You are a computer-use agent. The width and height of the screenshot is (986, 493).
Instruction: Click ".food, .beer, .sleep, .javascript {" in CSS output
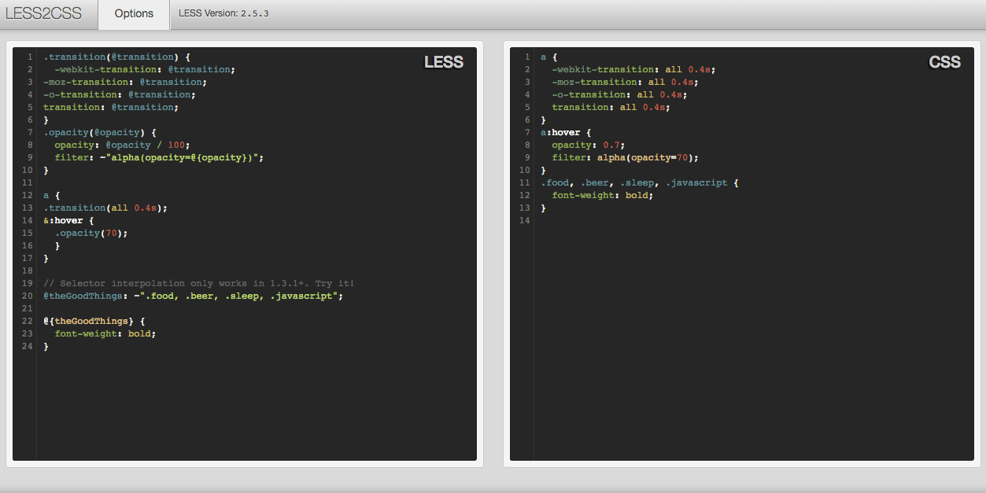(640, 182)
